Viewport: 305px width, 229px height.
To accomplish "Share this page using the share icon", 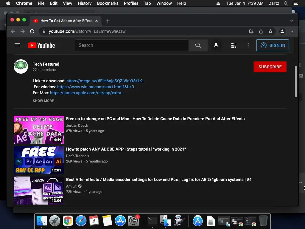I will [261, 31].
